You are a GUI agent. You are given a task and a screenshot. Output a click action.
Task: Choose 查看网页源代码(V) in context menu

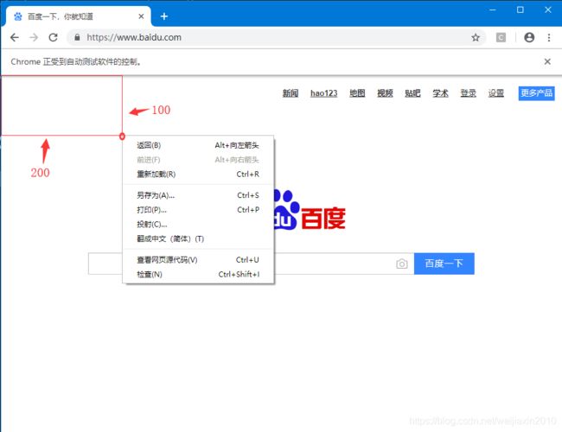click(x=198, y=260)
